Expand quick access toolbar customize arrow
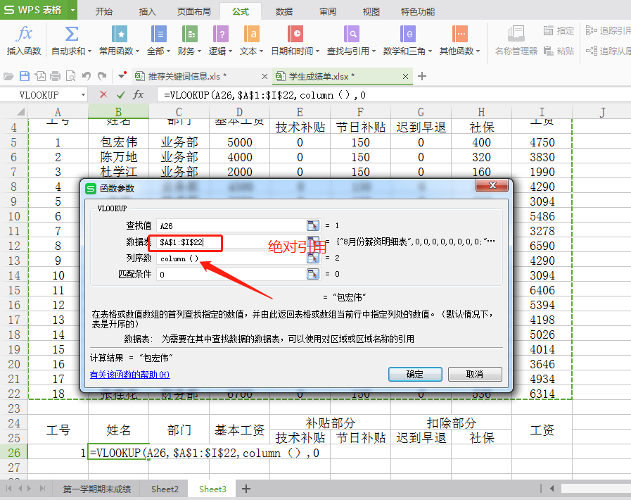Viewport: 631px width, 500px height. 122,76
